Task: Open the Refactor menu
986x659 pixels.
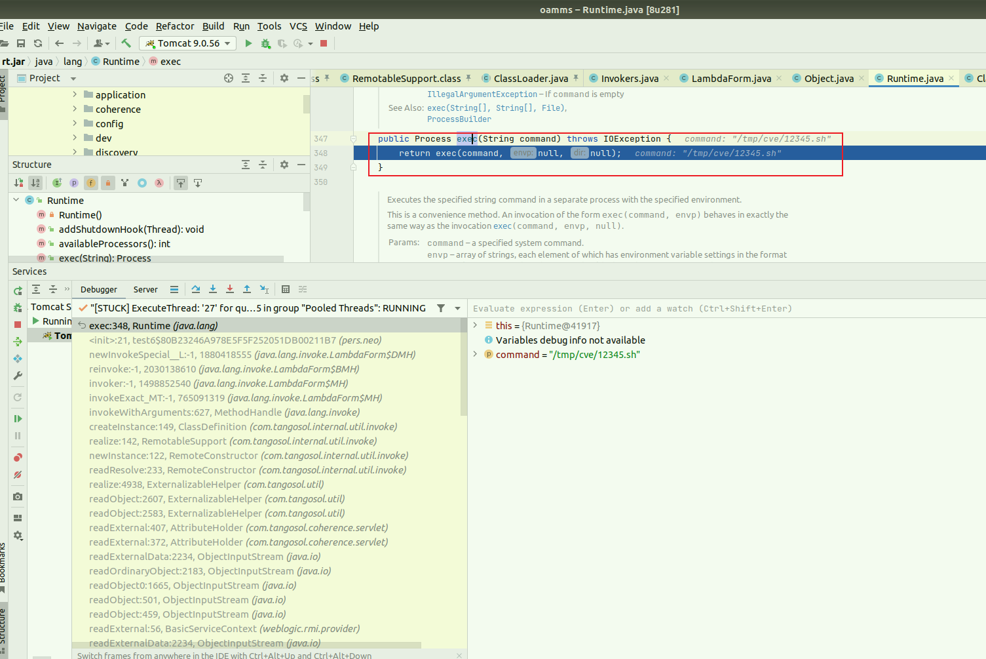Action: (x=175, y=26)
